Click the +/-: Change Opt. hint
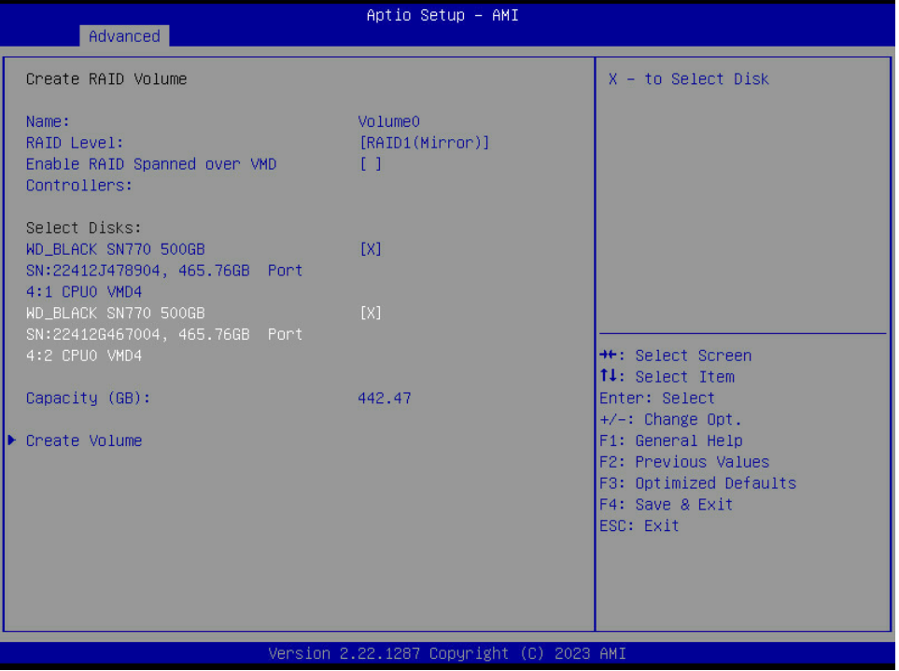 [x=670, y=420]
